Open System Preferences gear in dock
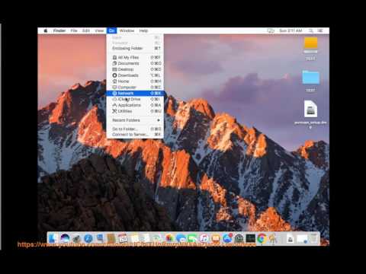 pos(239,238)
